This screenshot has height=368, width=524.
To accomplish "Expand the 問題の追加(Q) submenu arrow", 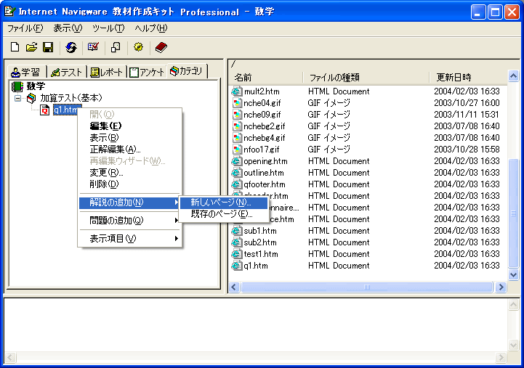I will pos(176,220).
